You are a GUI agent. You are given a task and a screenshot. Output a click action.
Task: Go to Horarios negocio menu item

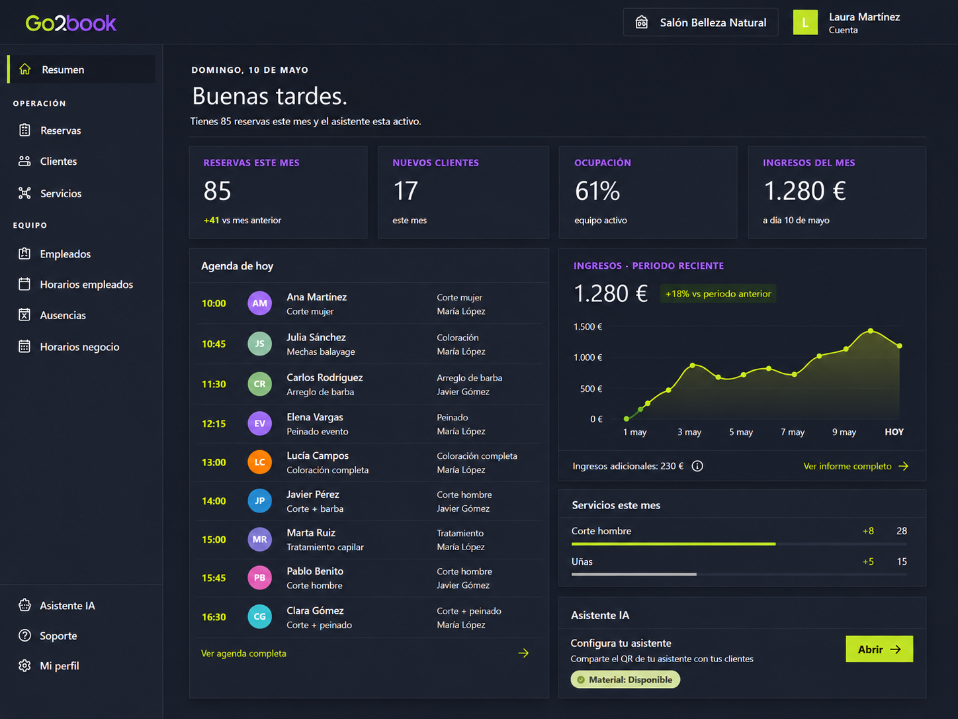coord(81,347)
